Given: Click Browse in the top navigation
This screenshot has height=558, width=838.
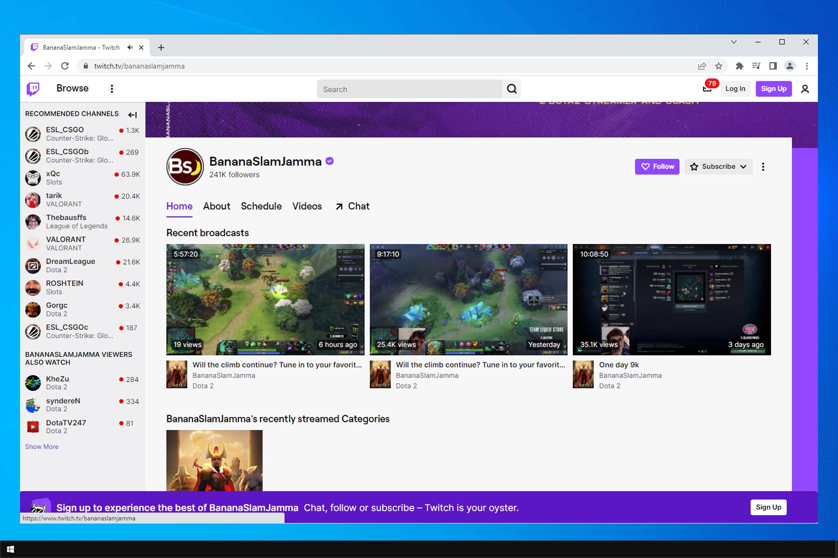Looking at the screenshot, I should (72, 88).
